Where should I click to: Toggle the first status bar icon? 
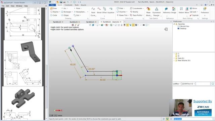click(x=164, y=119)
